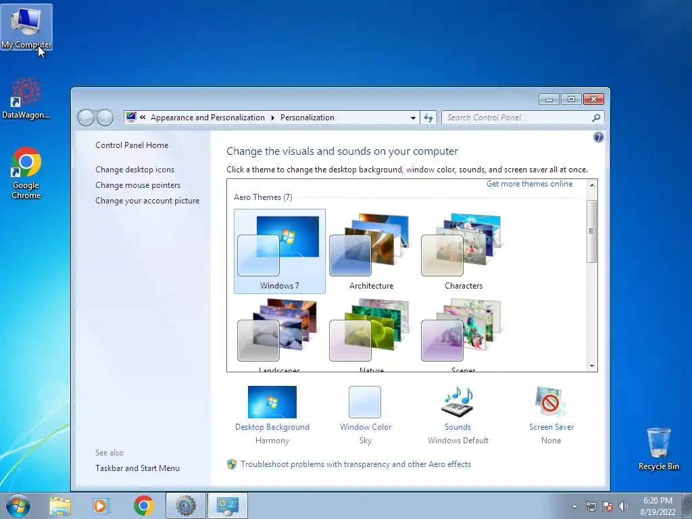Click Appearance and Personalization breadcrumb
This screenshot has height=519, width=692.
[207, 118]
